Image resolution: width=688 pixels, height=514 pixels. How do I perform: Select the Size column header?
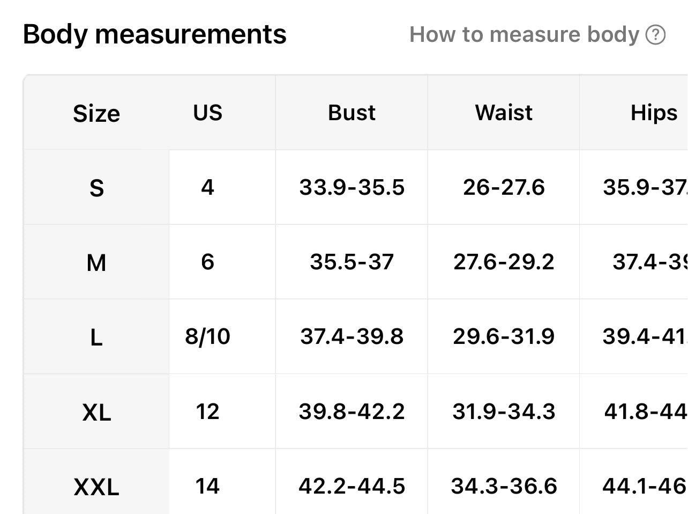[x=96, y=113]
